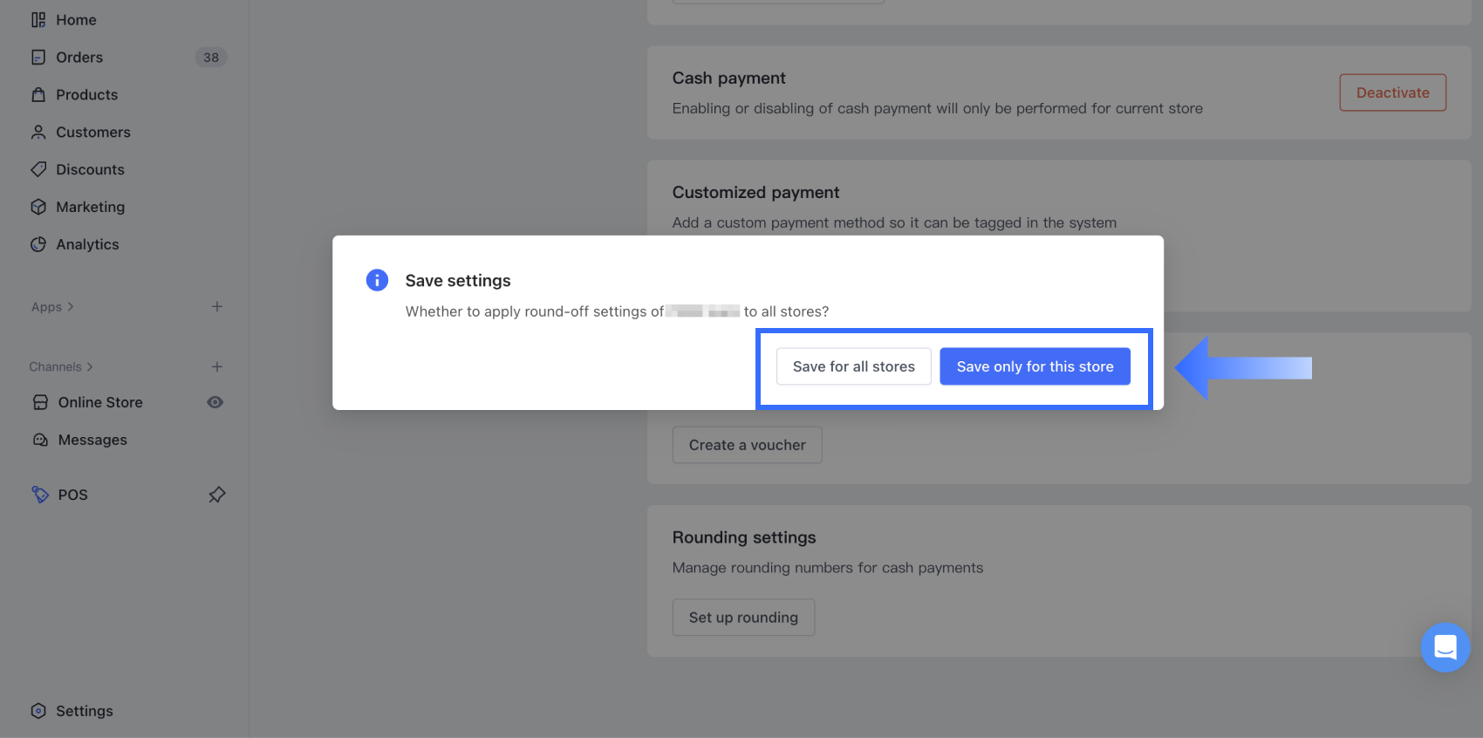Click the Discounts tag icon
Screen dimensions: 1483x738
38,169
